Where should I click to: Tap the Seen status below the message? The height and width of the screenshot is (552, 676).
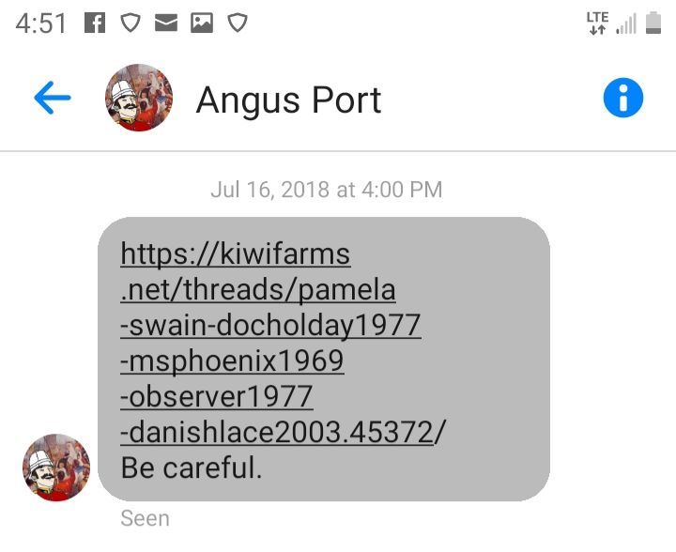145,518
